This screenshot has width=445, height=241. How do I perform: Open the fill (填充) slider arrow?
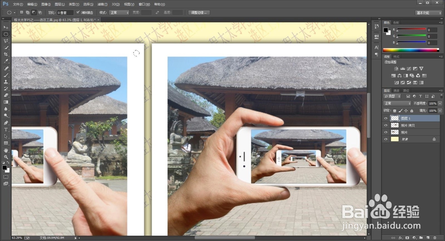(x=440, y=110)
